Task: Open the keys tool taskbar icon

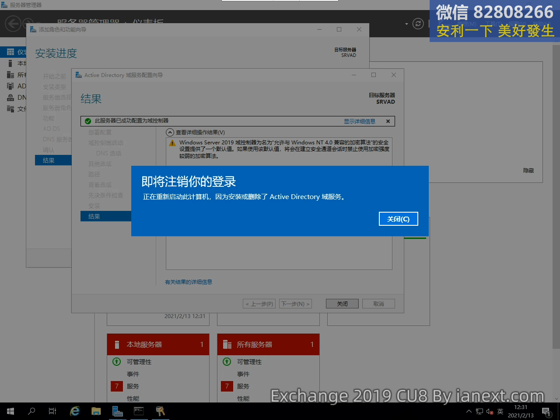Action: click(160, 411)
